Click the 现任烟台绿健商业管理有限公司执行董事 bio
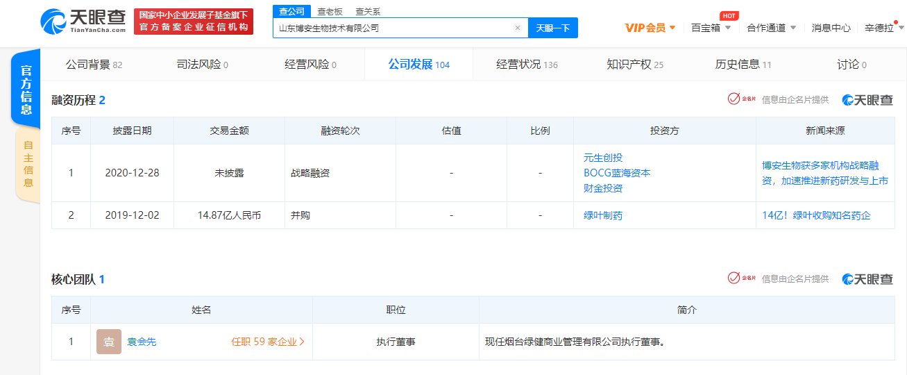This screenshot has width=907, height=375. click(575, 342)
